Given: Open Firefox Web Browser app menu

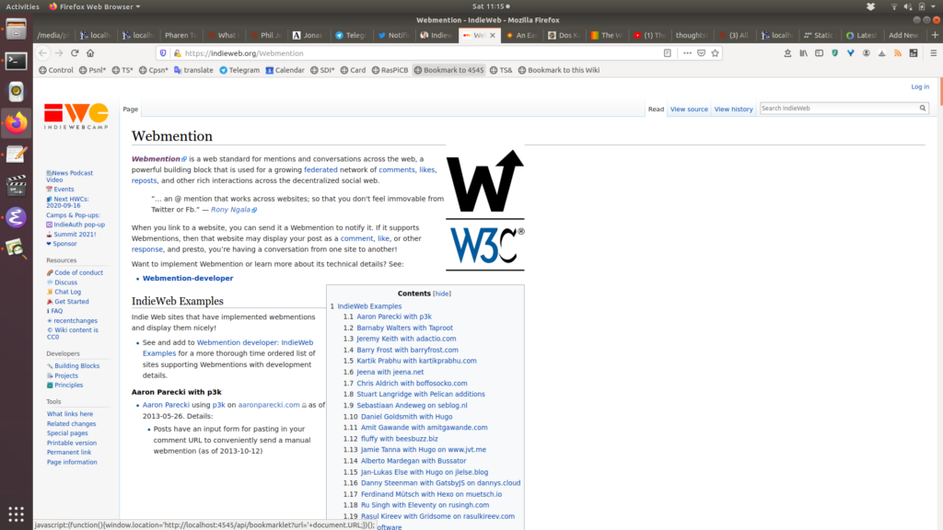Looking at the screenshot, I should tap(95, 6).
